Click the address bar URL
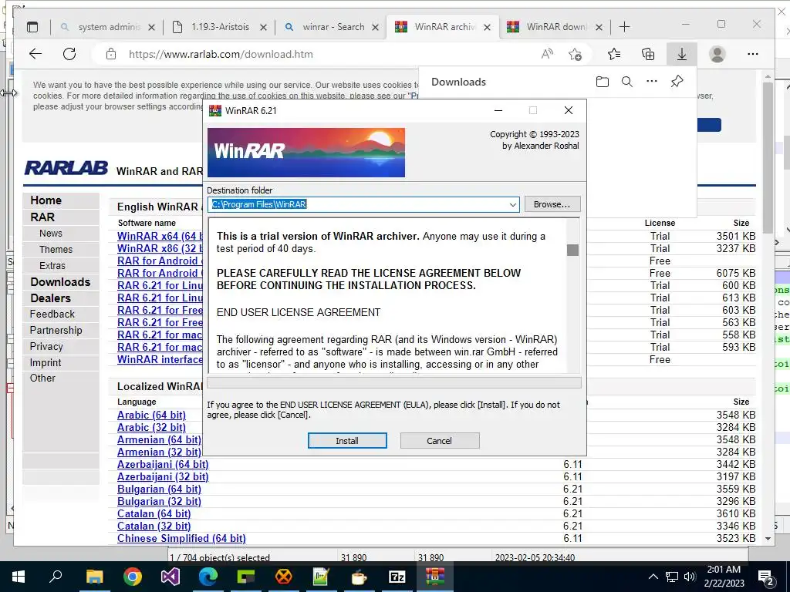 pos(221,55)
